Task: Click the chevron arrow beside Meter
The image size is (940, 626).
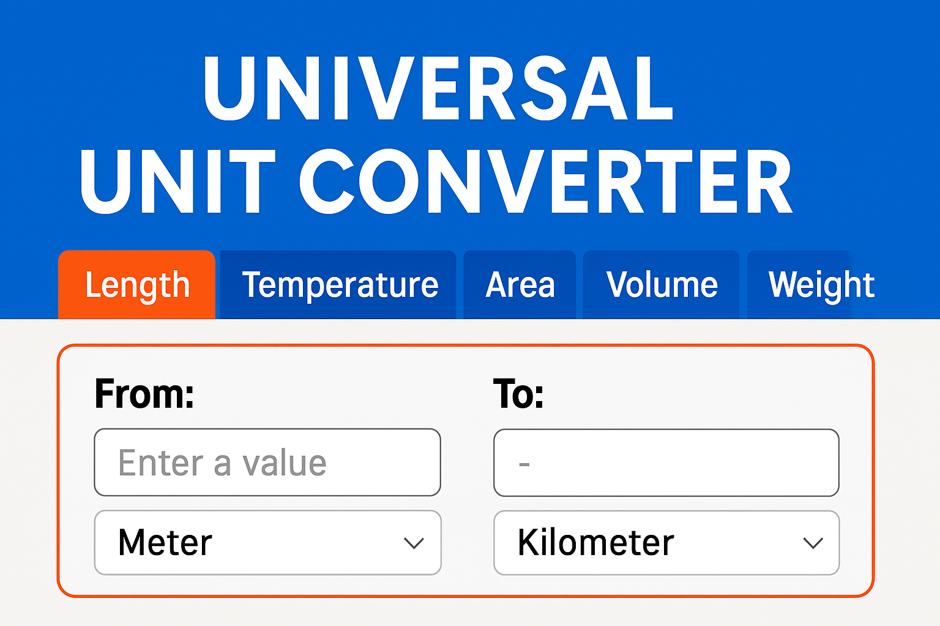Action: (x=414, y=543)
